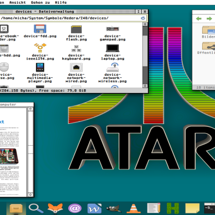This screenshot has width=215, height=215.
Task: Click the reload icon in path bar
Action: pyautogui.click(x=143, y=18)
